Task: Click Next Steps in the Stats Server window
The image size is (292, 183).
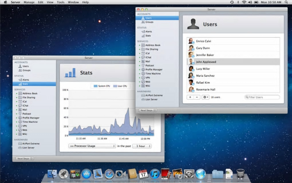Action: click(25, 159)
